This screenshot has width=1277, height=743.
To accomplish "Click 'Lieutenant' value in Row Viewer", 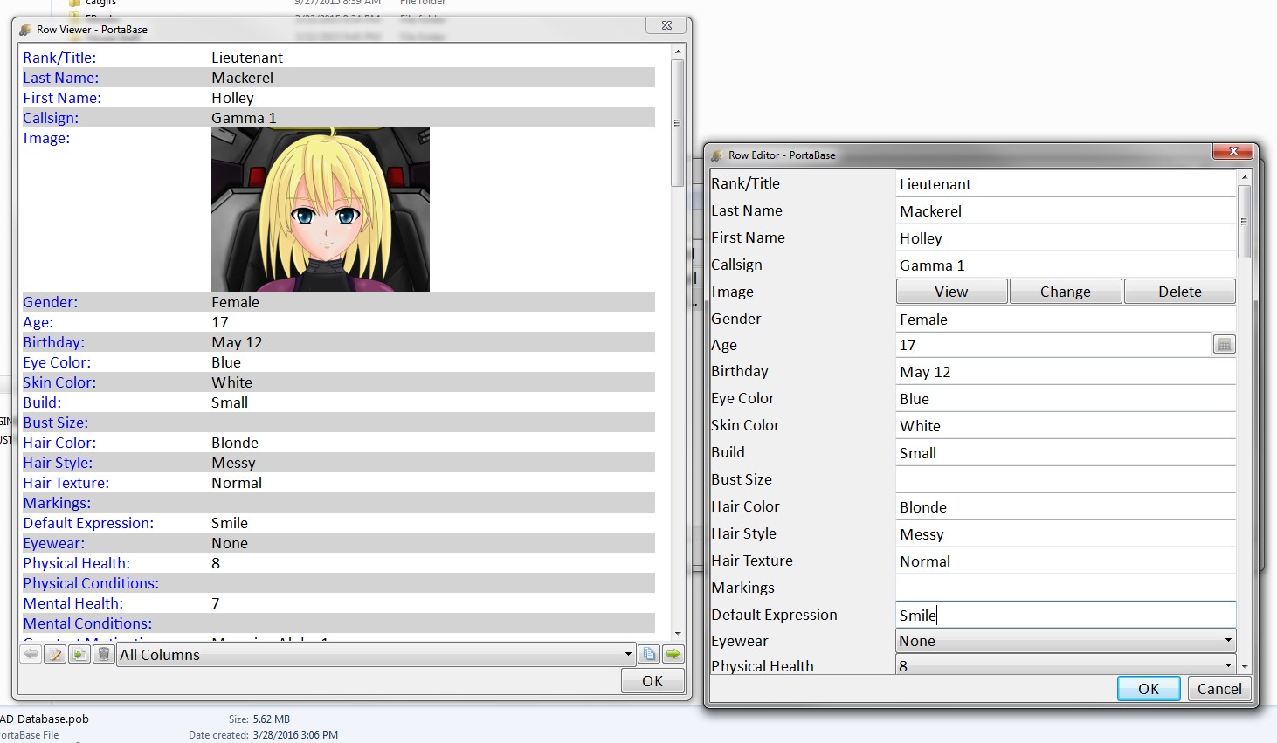I will click(247, 58).
